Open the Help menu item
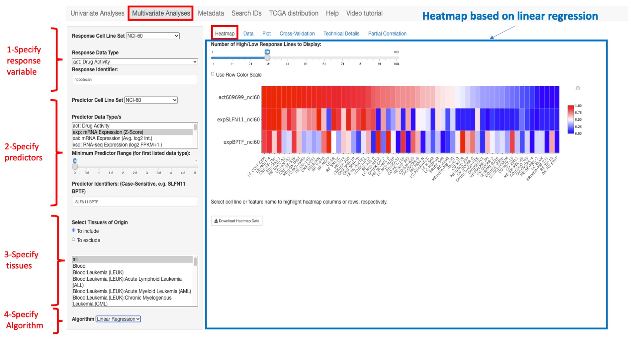This screenshot has width=631, height=355. click(x=332, y=13)
